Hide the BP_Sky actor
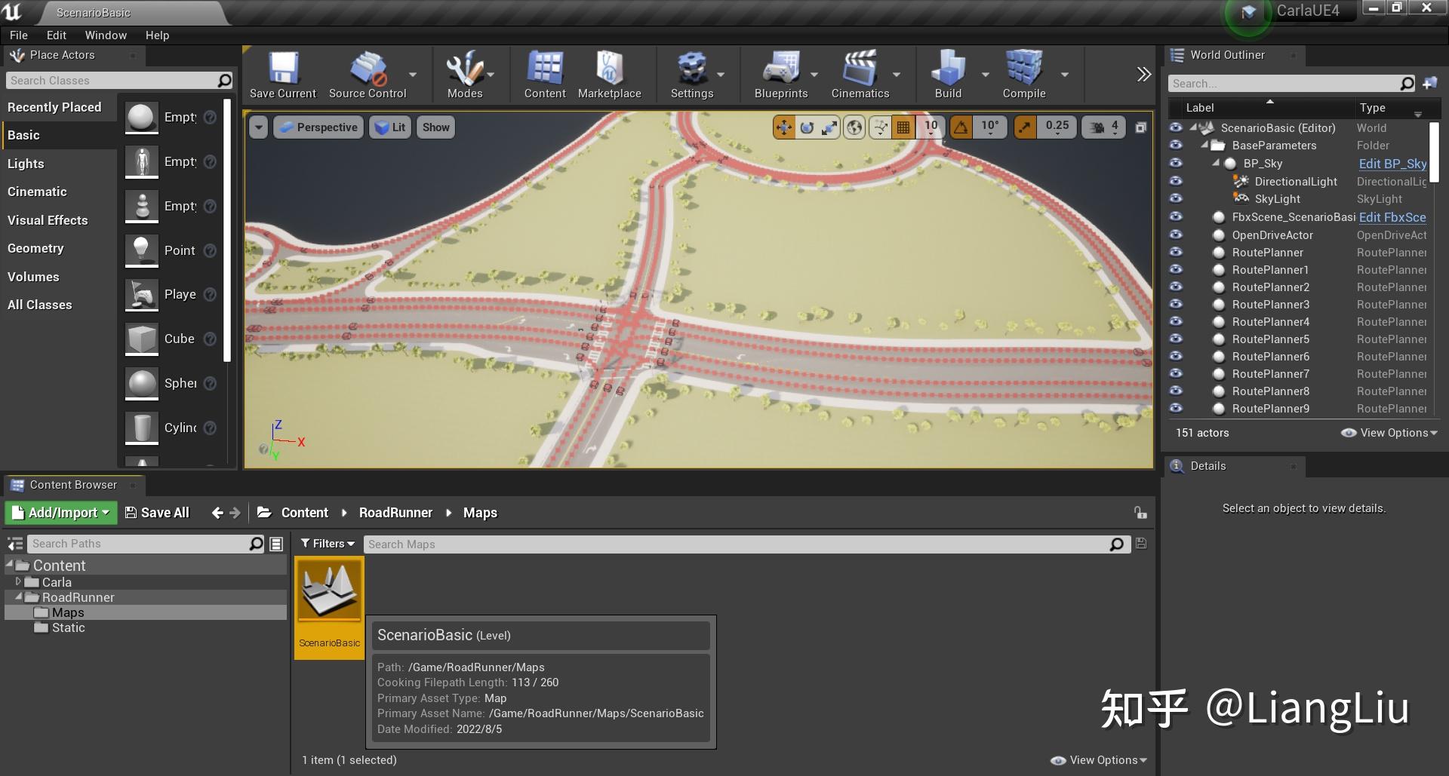This screenshot has width=1449, height=776. coord(1176,163)
